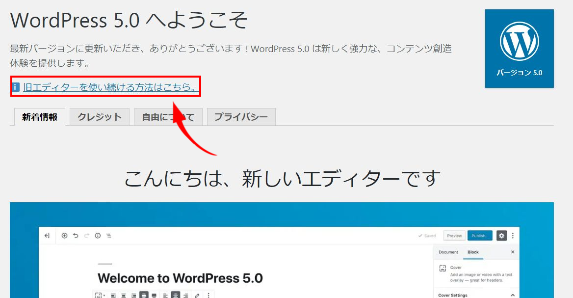The image size is (573, 298).
Task: Click the edit pencil icon in the block toolbar
Action: (197, 295)
